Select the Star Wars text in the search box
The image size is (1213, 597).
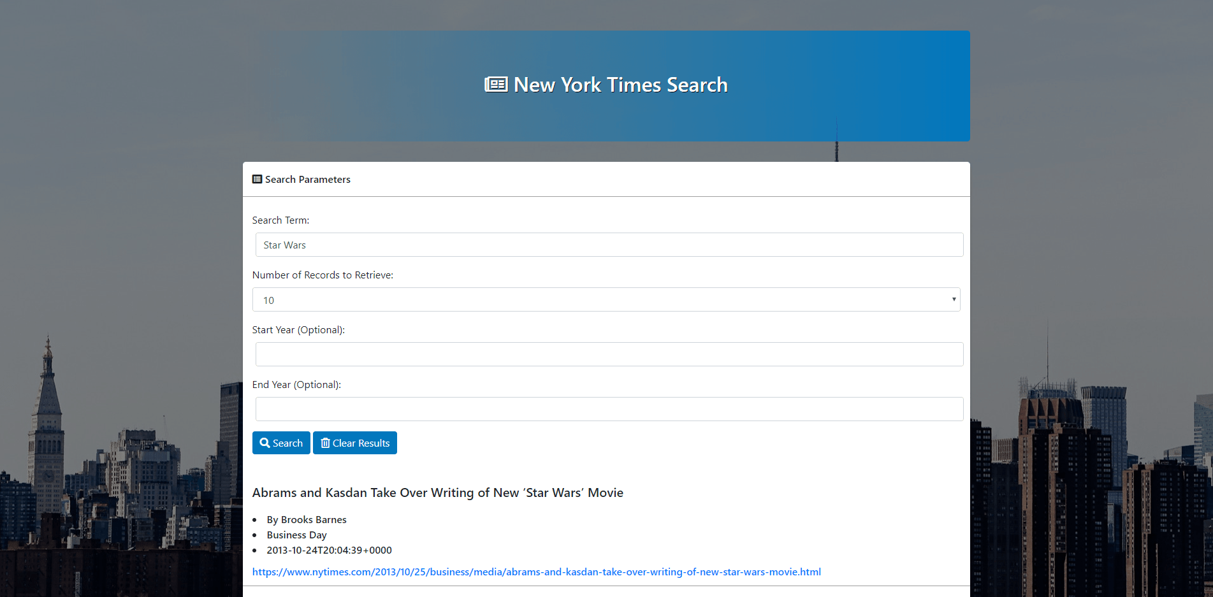[x=284, y=245]
